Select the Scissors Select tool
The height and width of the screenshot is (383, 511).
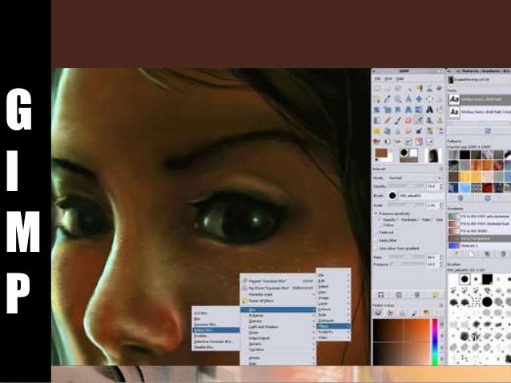(429, 89)
